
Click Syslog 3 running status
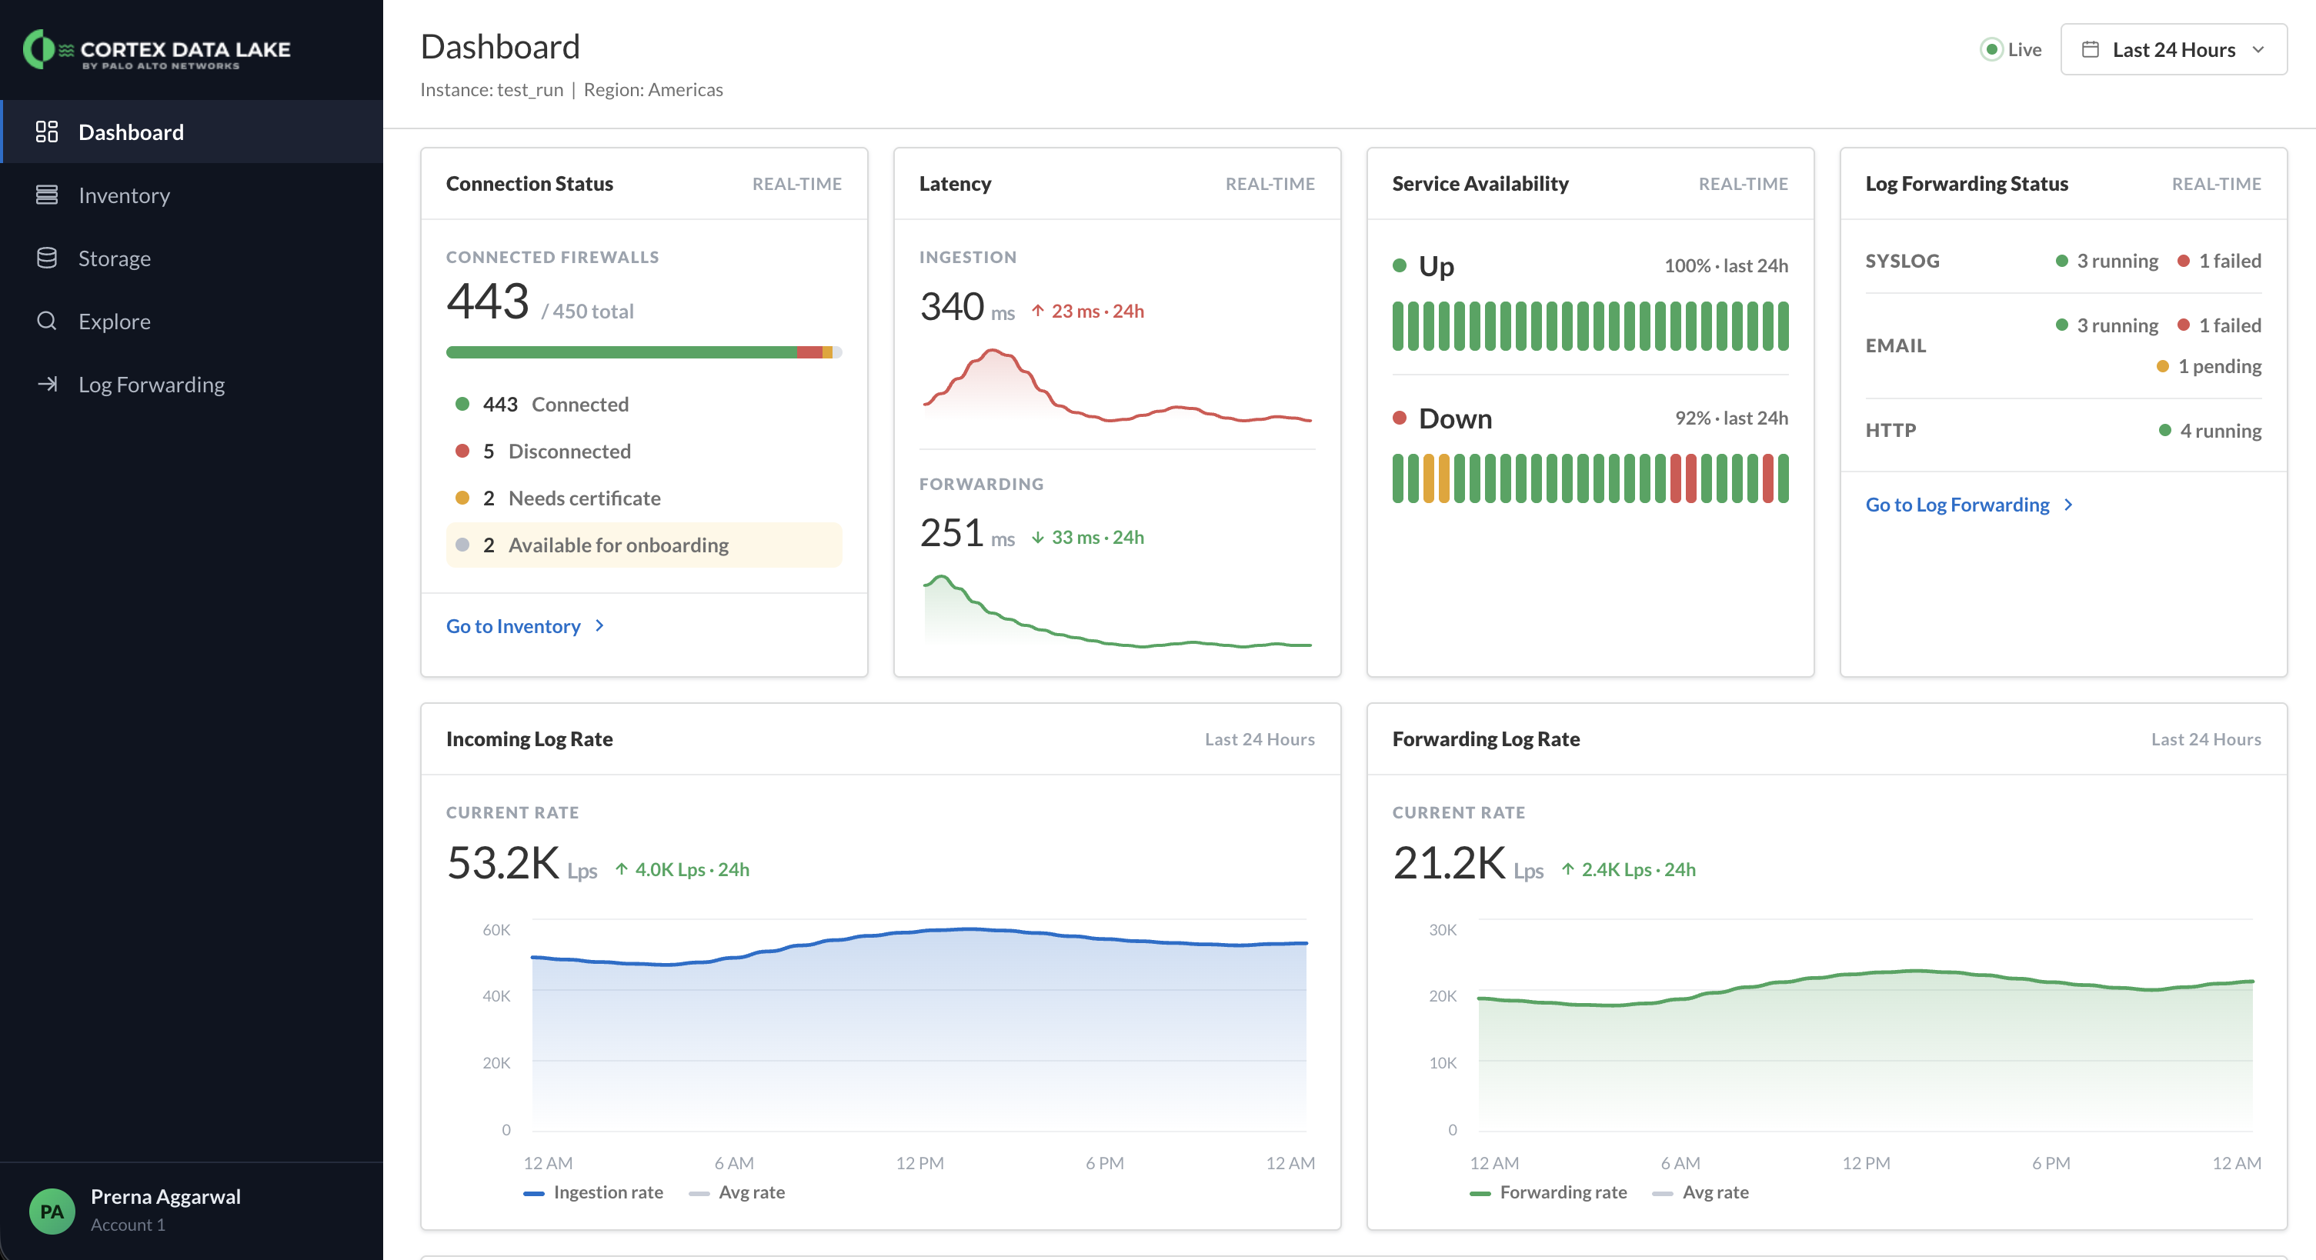2107,261
